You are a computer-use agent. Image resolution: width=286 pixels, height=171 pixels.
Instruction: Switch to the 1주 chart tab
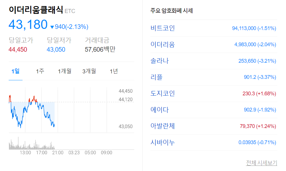[40, 71]
